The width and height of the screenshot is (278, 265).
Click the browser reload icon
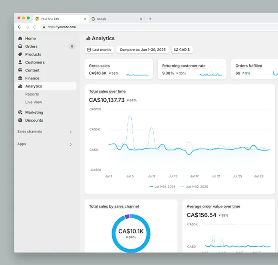(x=35, y=27)
